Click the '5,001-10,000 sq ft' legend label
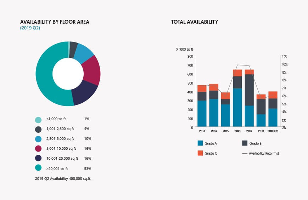 (x=61, y=149)
